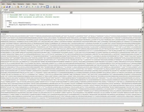
Task: Undo the last edit using toolbar arrow
Action: click(21, 7)
